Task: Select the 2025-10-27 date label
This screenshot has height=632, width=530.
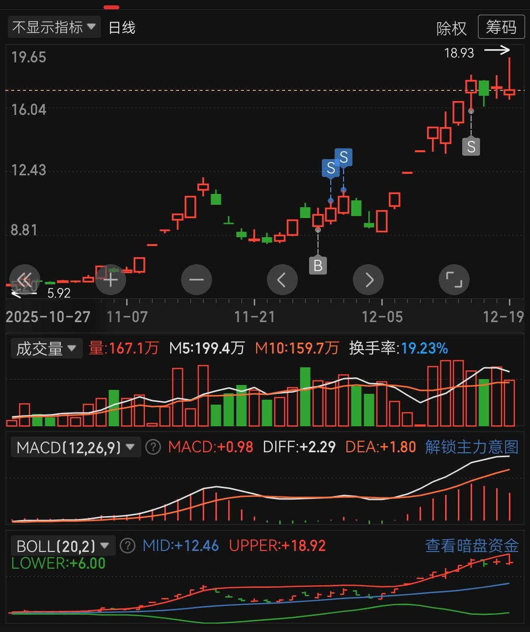Action: [48, 317]
